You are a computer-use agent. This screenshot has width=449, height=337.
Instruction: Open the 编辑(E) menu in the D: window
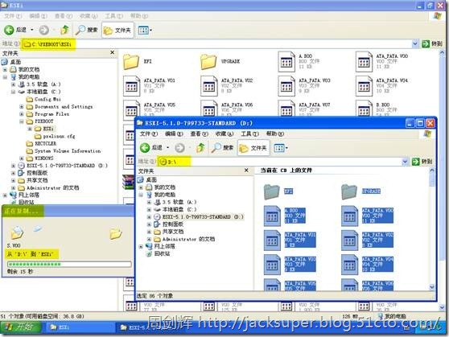(174, 134)
